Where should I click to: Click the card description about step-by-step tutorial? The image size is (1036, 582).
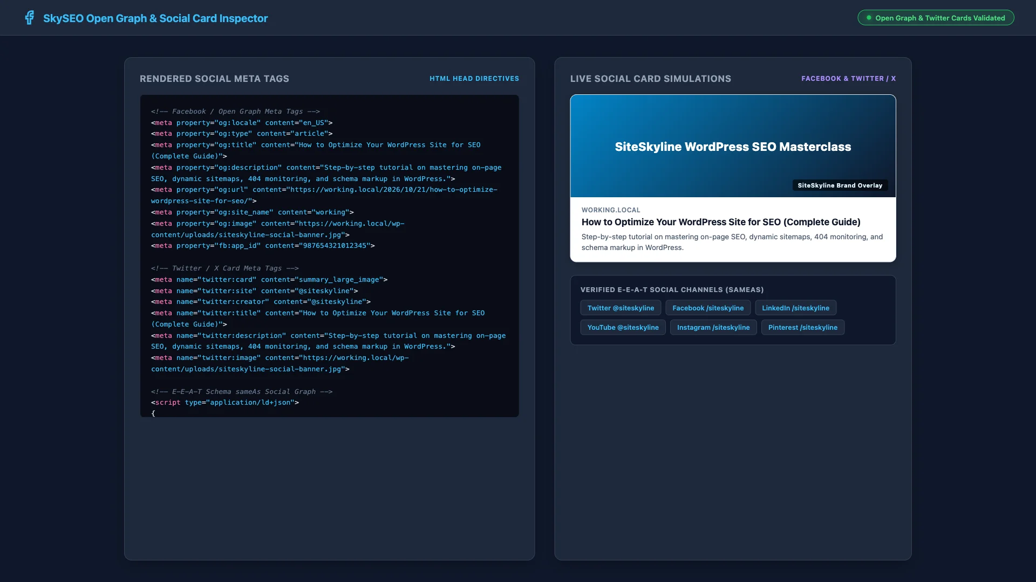732,242
